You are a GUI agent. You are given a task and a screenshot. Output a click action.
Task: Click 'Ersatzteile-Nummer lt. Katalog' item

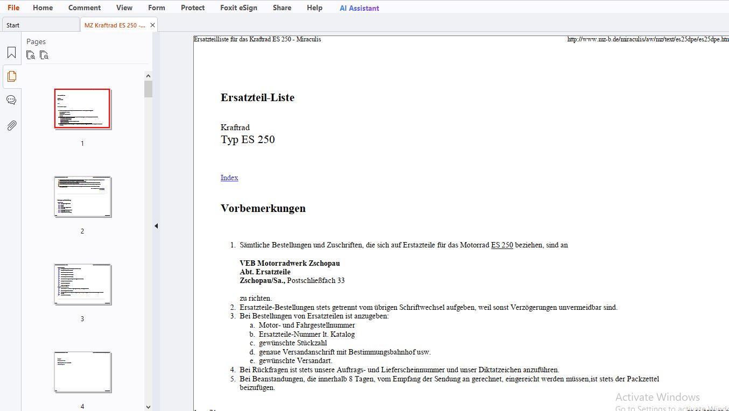pos(307,334)
